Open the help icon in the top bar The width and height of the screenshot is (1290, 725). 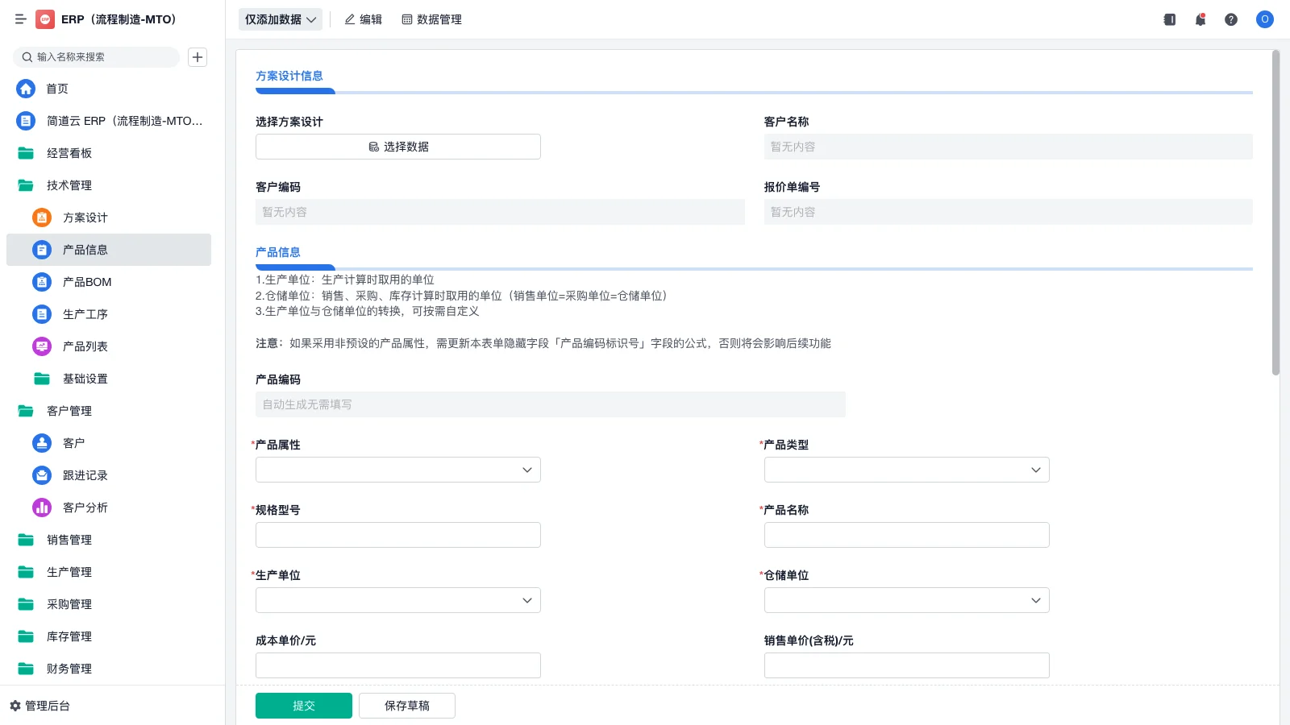(1231, 19)
